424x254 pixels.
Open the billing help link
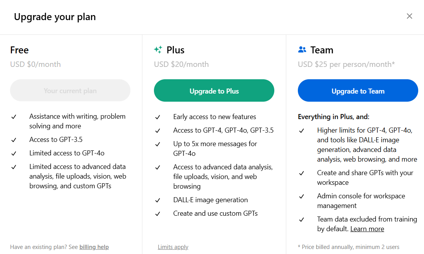tap(94, 247)
